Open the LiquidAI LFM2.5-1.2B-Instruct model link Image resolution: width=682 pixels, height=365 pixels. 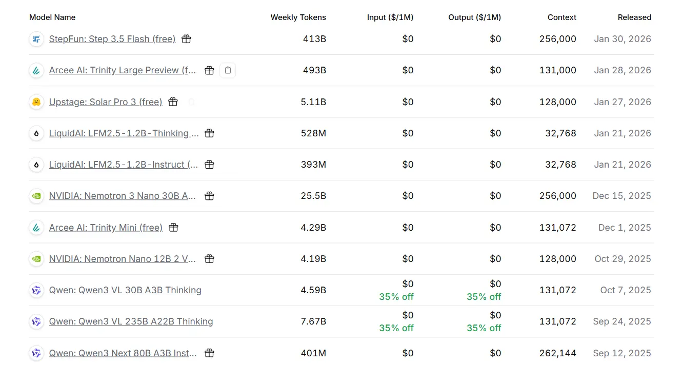coord(124,165)
